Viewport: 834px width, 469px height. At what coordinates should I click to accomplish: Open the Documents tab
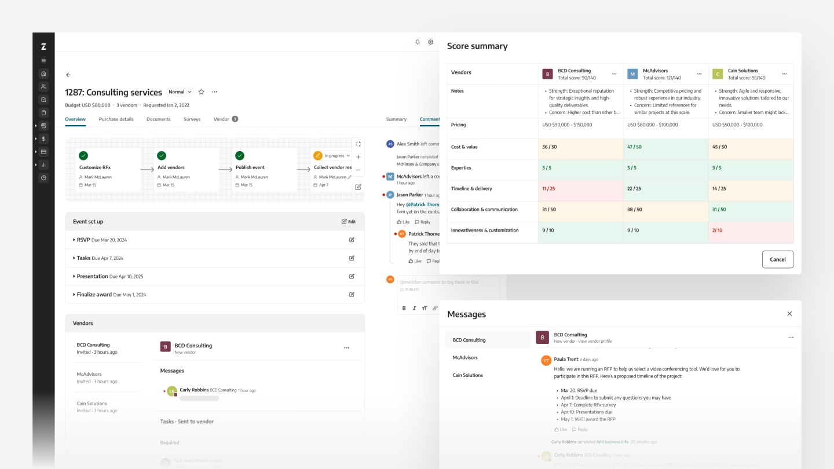click(x=159, y=119)
